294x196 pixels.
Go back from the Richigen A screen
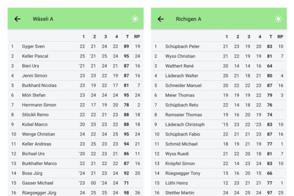(x=161, y=19)
